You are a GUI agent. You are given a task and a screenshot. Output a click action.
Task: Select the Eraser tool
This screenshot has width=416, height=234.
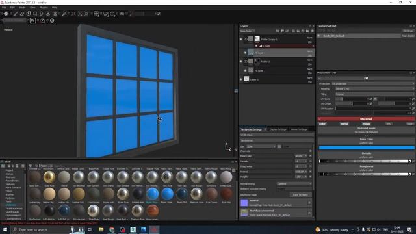click(22, 14)
